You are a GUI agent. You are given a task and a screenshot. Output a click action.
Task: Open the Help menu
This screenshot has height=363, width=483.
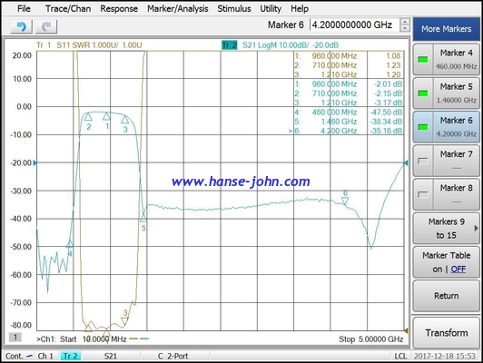click(300, 8)
